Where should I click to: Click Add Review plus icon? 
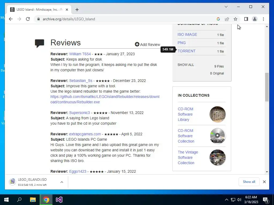137,44
